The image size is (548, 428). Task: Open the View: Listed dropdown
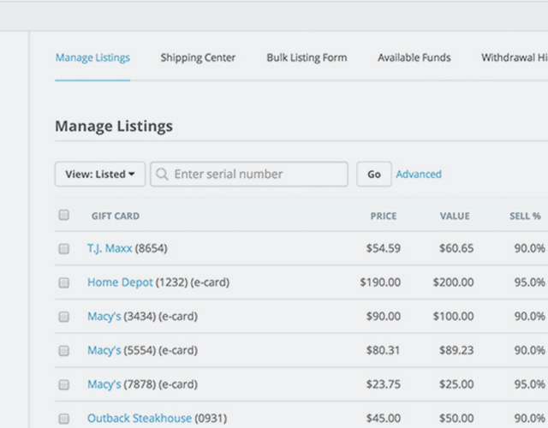point(100,174)
